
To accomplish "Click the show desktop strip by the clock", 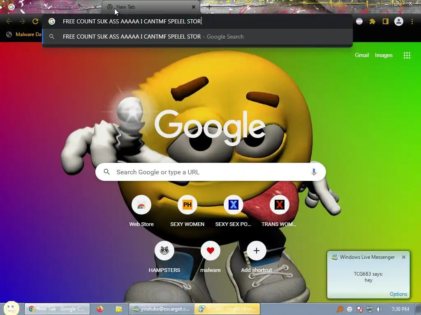I will pyautogui.click(x=418, y=309).
